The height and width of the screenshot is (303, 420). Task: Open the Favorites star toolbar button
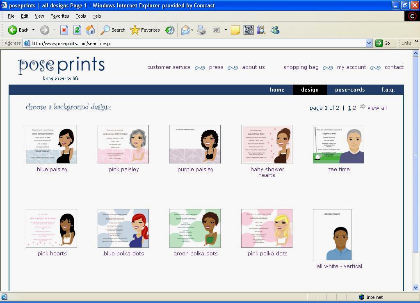point(145,30)
